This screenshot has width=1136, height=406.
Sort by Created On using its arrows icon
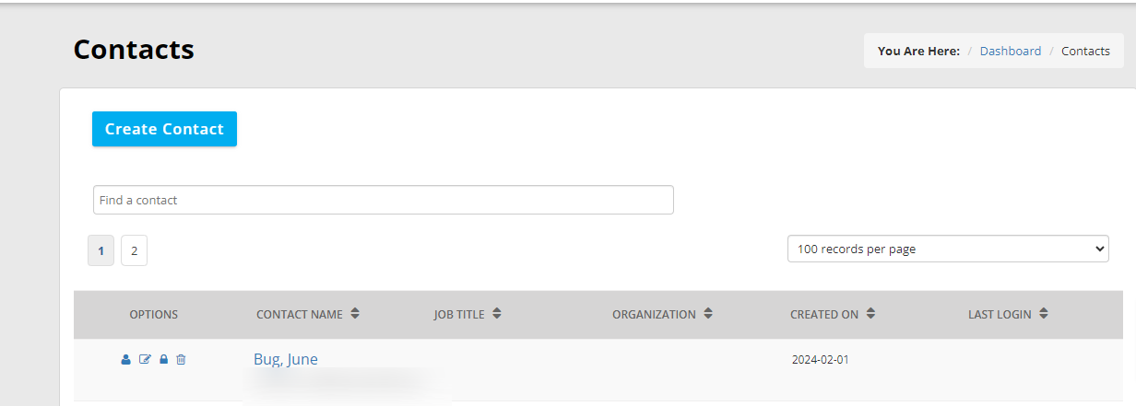tap(870, 314)
